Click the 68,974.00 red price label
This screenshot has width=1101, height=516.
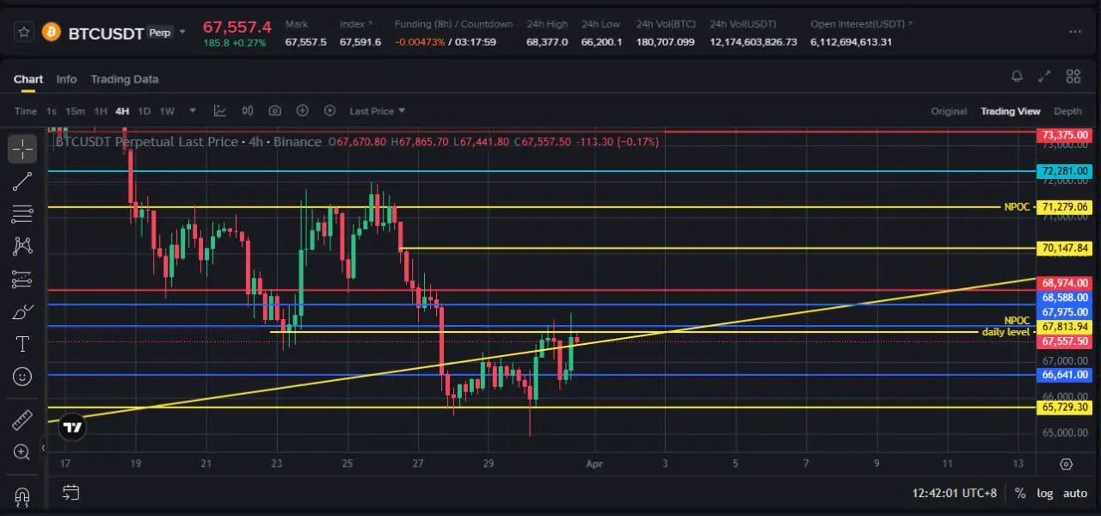(x=1065, y=283)
